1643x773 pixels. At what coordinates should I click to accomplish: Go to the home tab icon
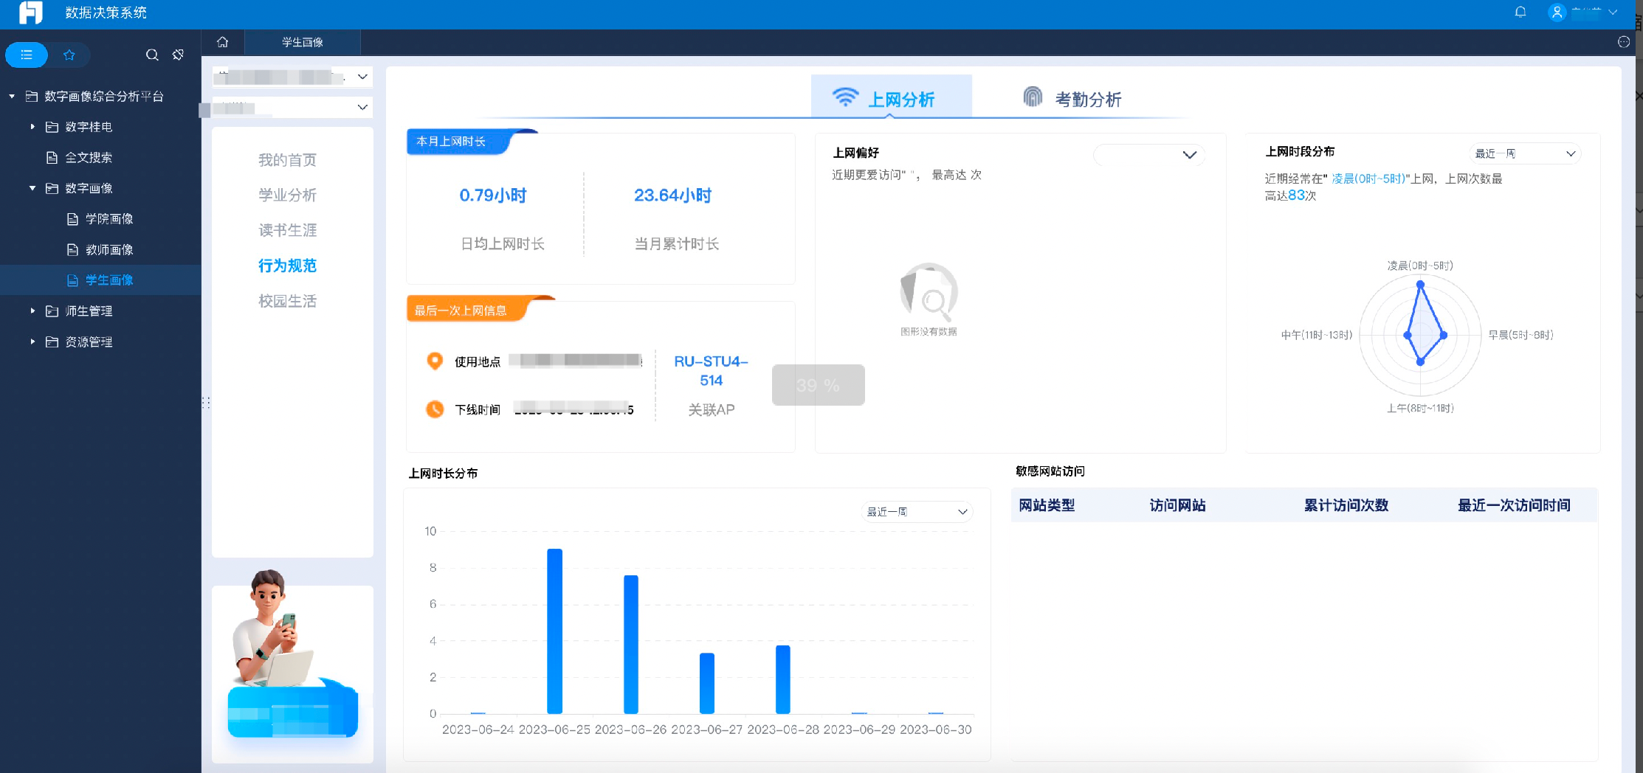(x=222, y=42)
